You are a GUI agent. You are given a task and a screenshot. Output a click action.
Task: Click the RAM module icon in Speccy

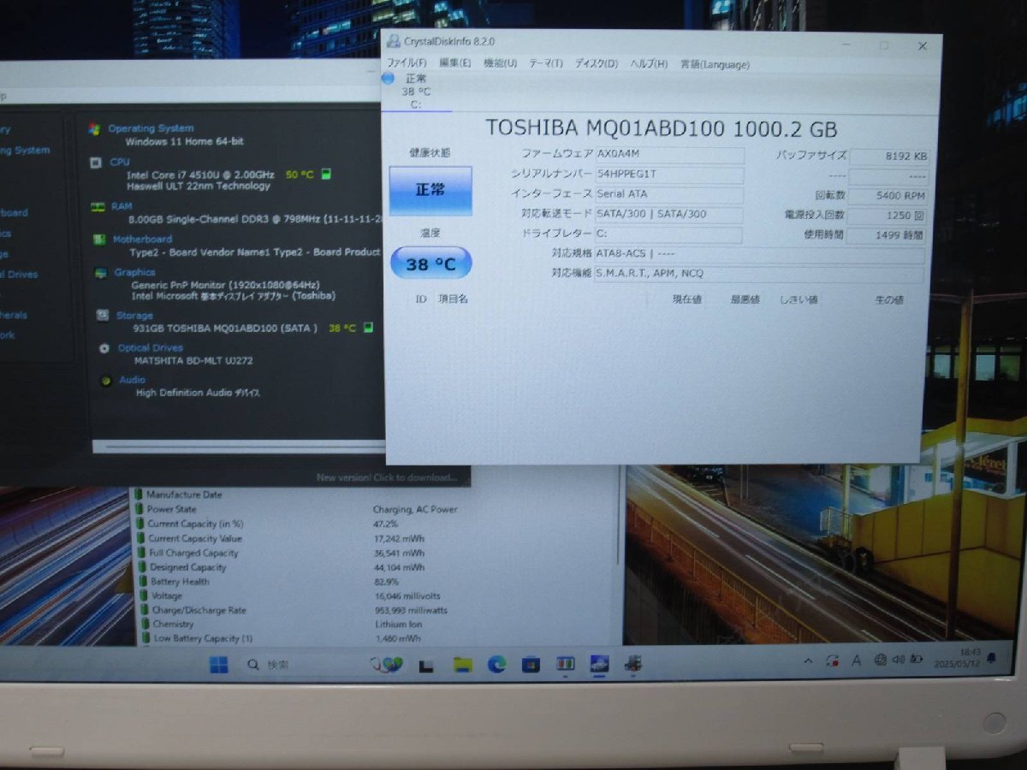pos(98,207)
